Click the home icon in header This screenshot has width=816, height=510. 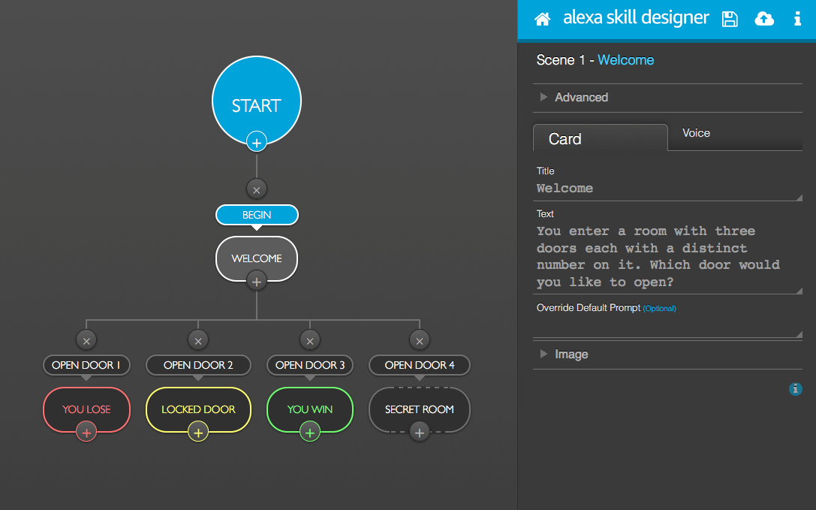[542, 20]
